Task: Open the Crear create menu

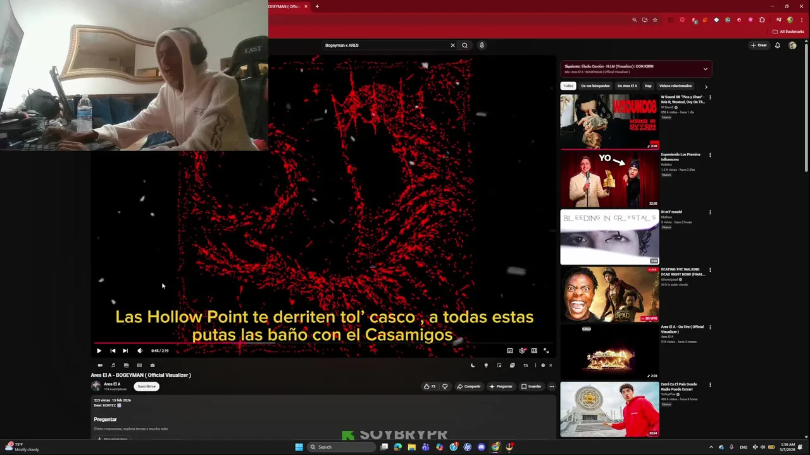Action: 759,45
